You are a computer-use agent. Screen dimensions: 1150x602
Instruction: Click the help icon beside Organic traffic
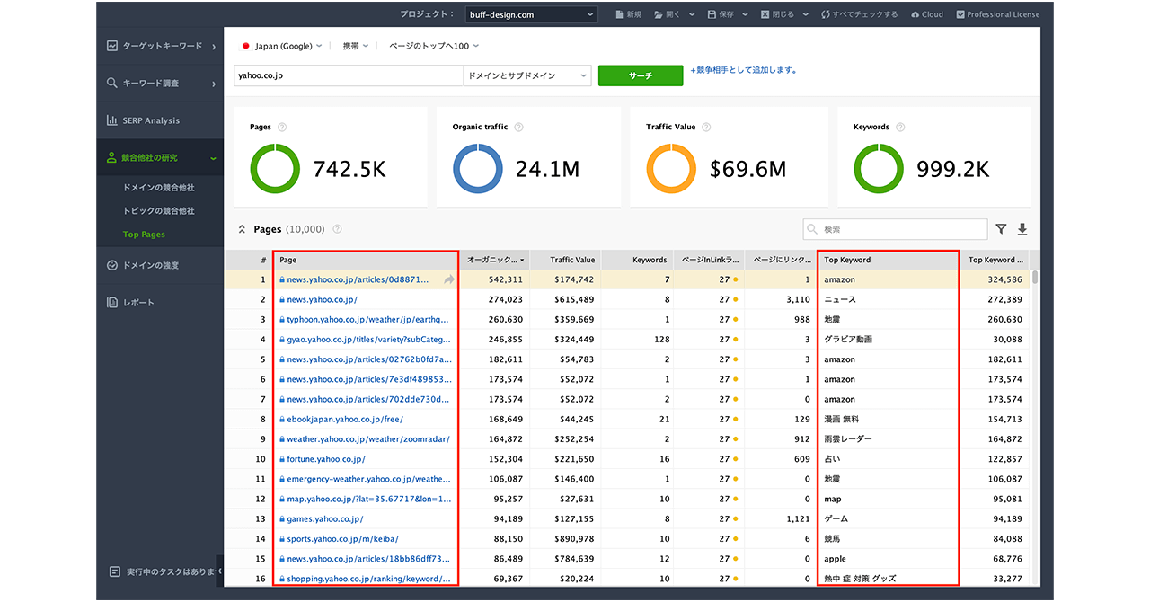click(519, 128)
